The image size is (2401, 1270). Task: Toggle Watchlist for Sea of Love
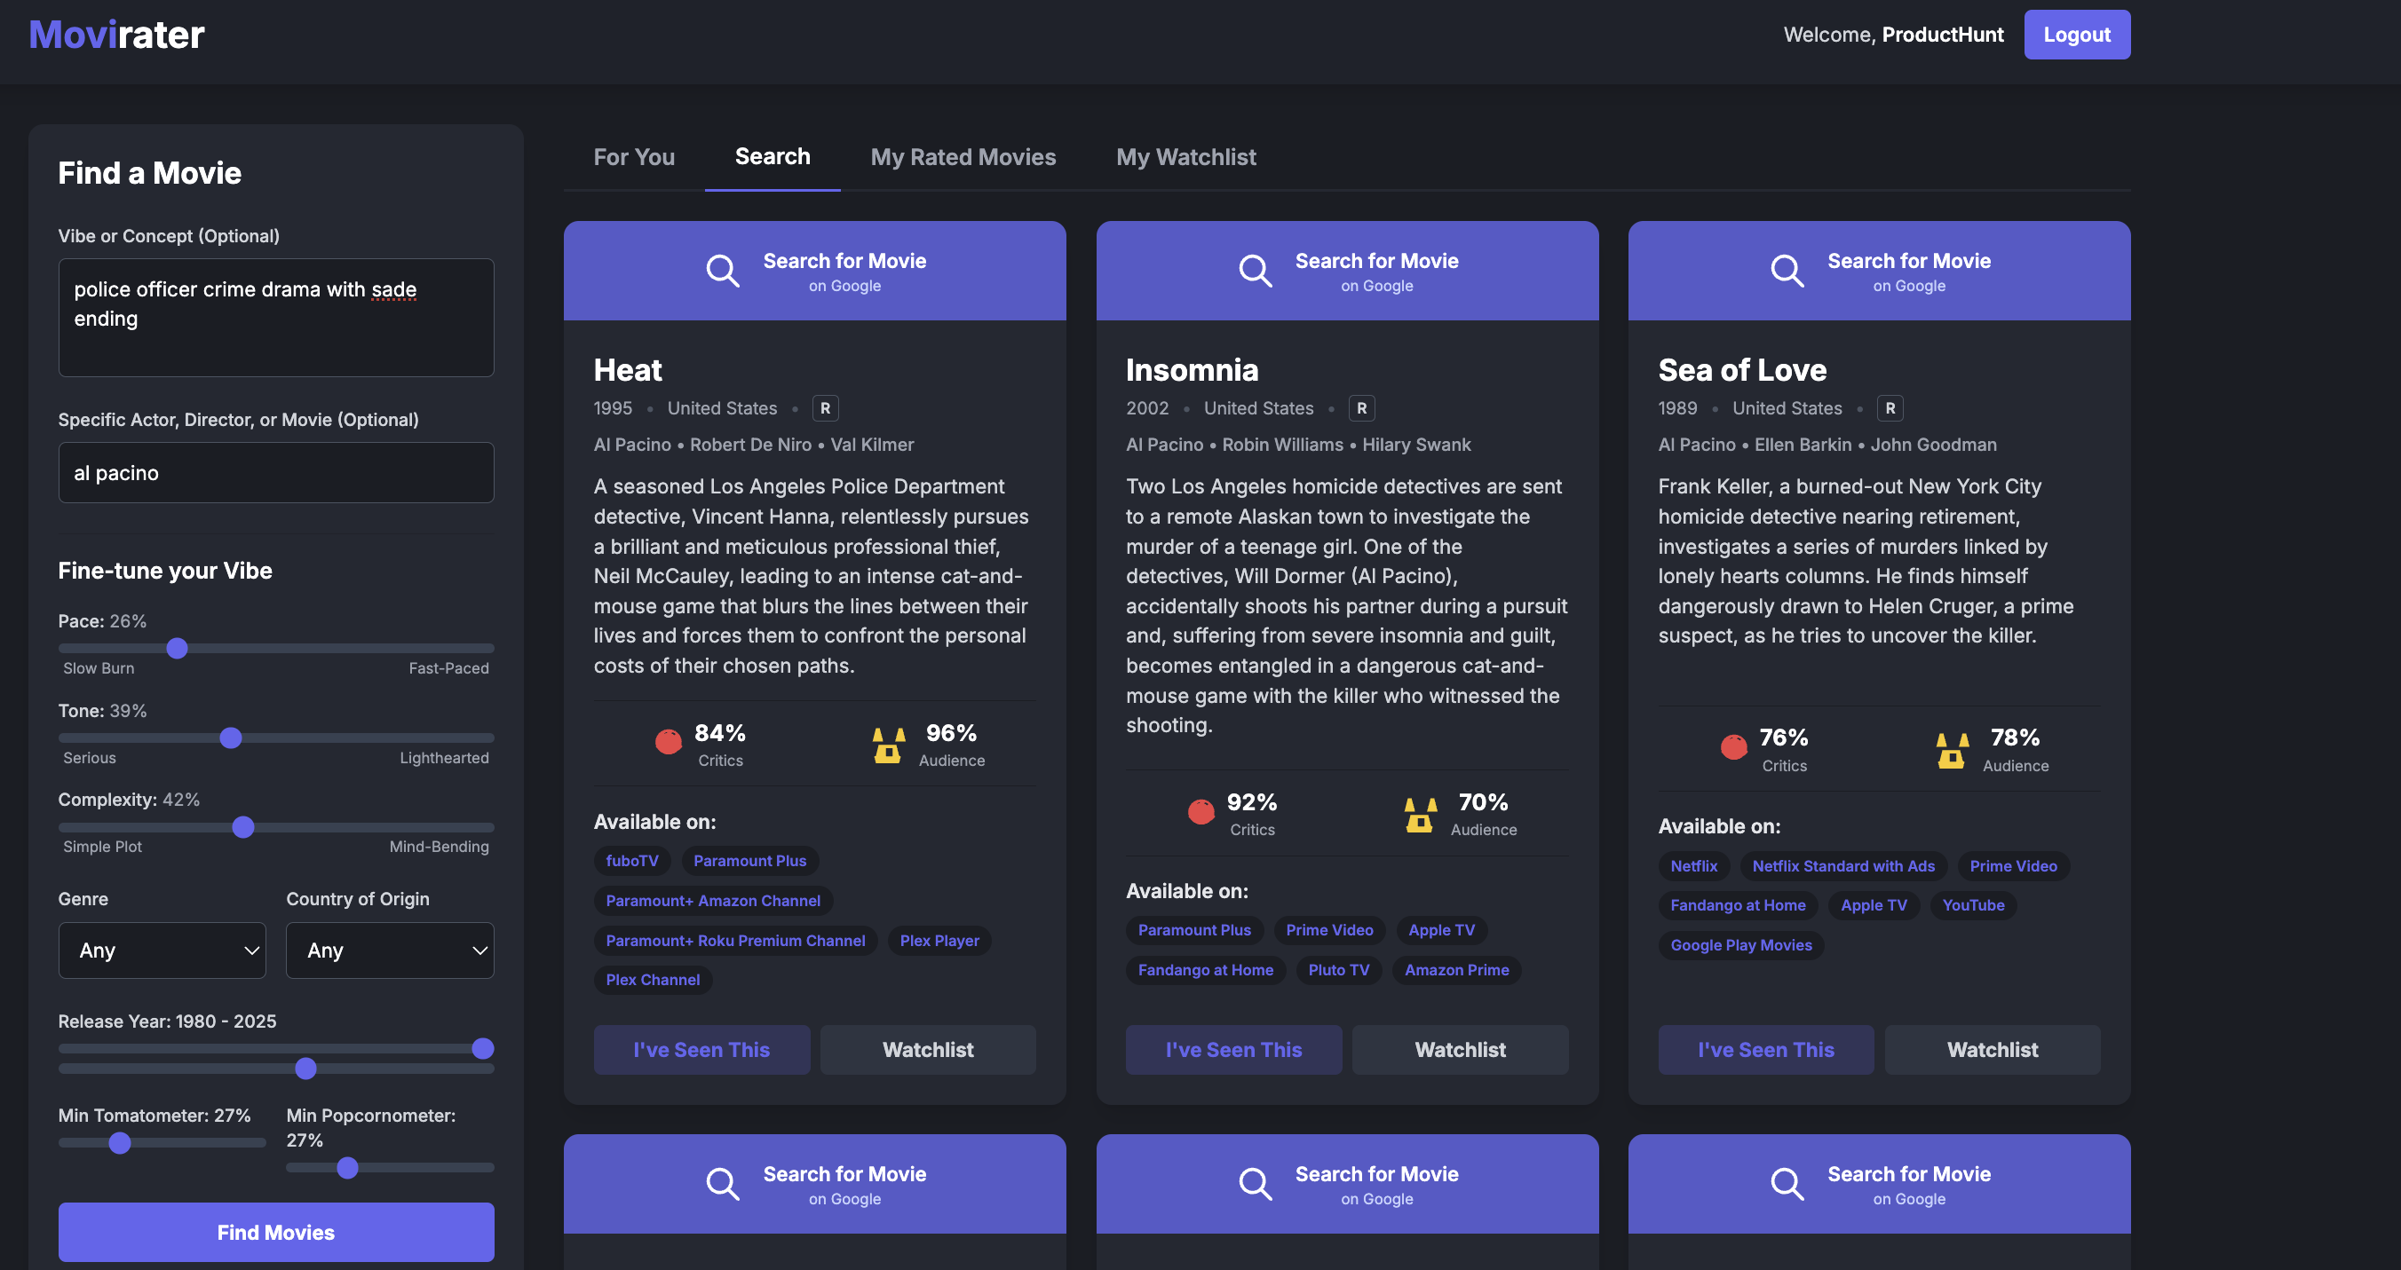1992,1049
